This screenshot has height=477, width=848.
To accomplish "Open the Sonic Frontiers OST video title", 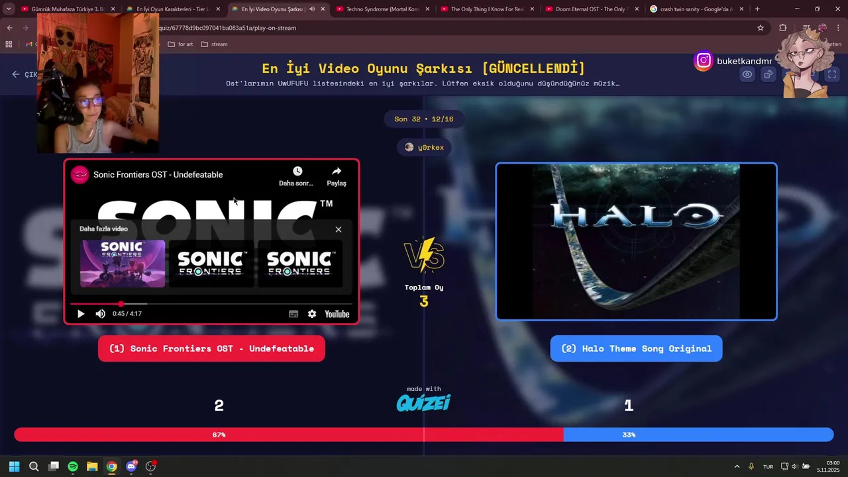I will 158,175.
